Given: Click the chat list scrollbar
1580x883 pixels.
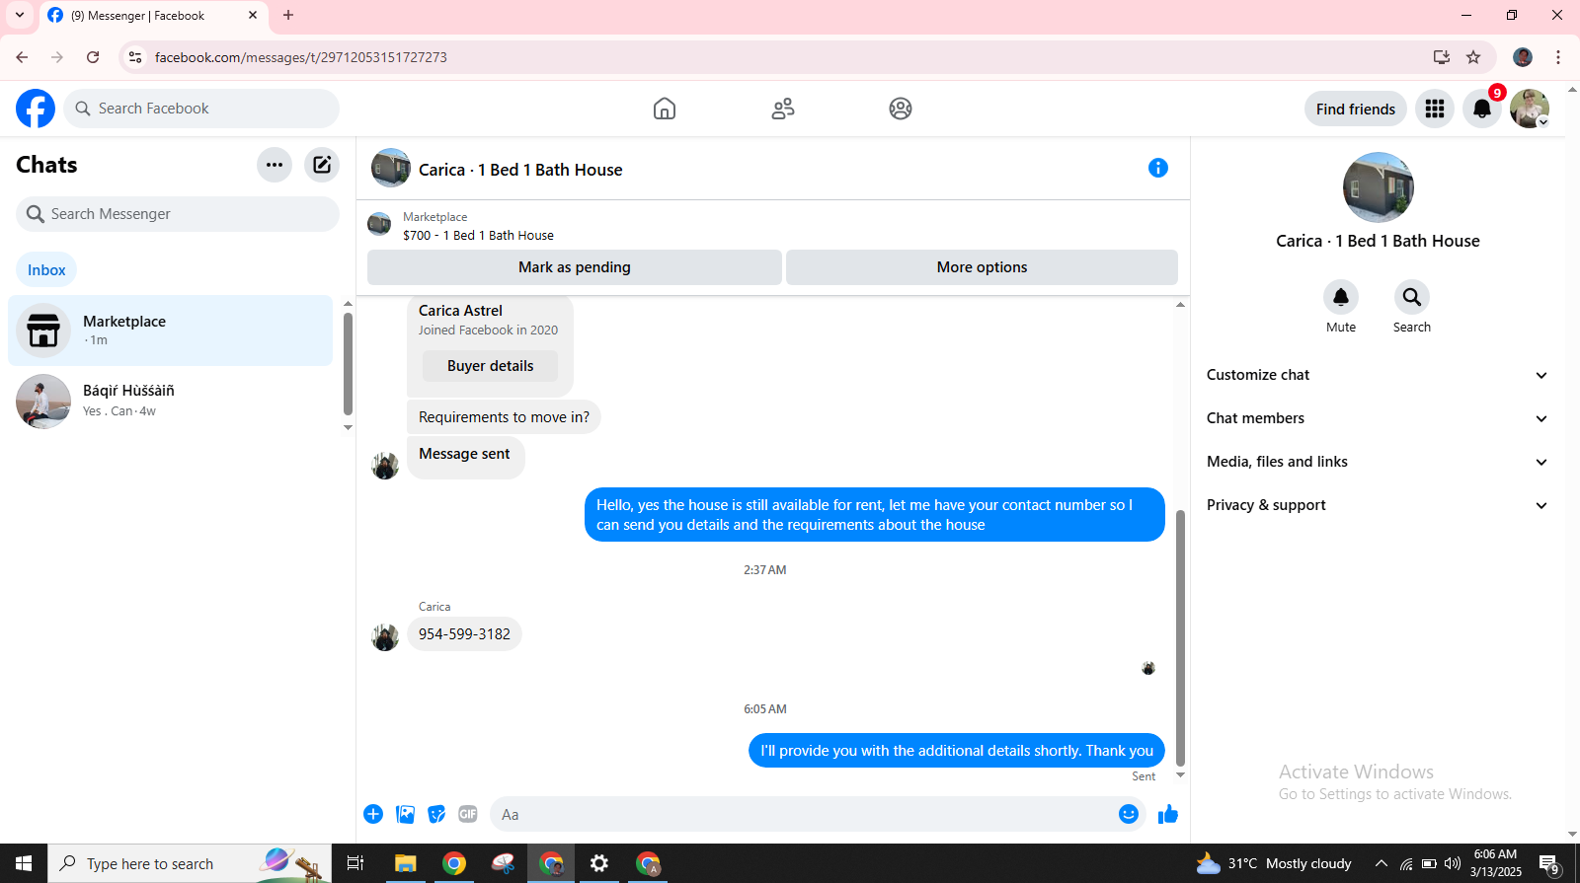Looking at the screenshot, I should pos(348,364).
